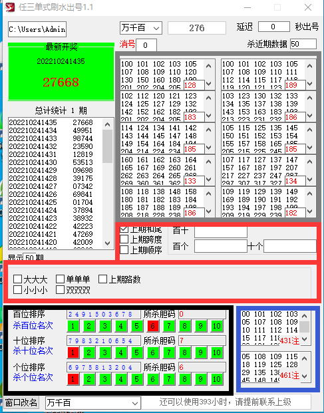Click 杀个位名次 rank button 1 (red)
Viewport: 324px width, 413px height.
(73, 379)
